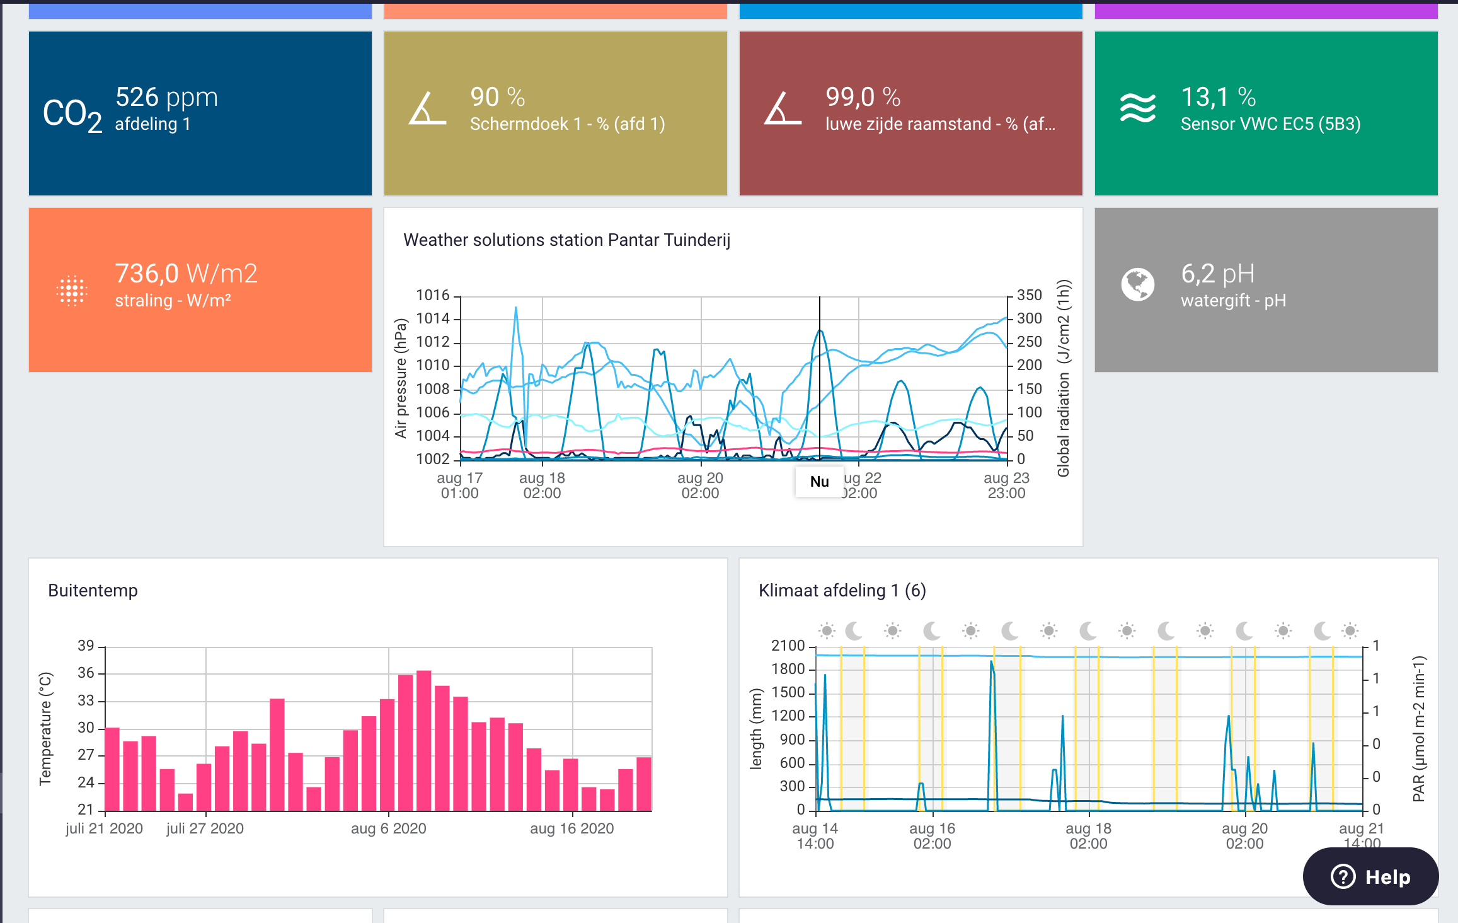Click 'aug 18 02:00' label on Klimaat chart
This screenshot has width=1458, height=923.
tap(1088, 836)
